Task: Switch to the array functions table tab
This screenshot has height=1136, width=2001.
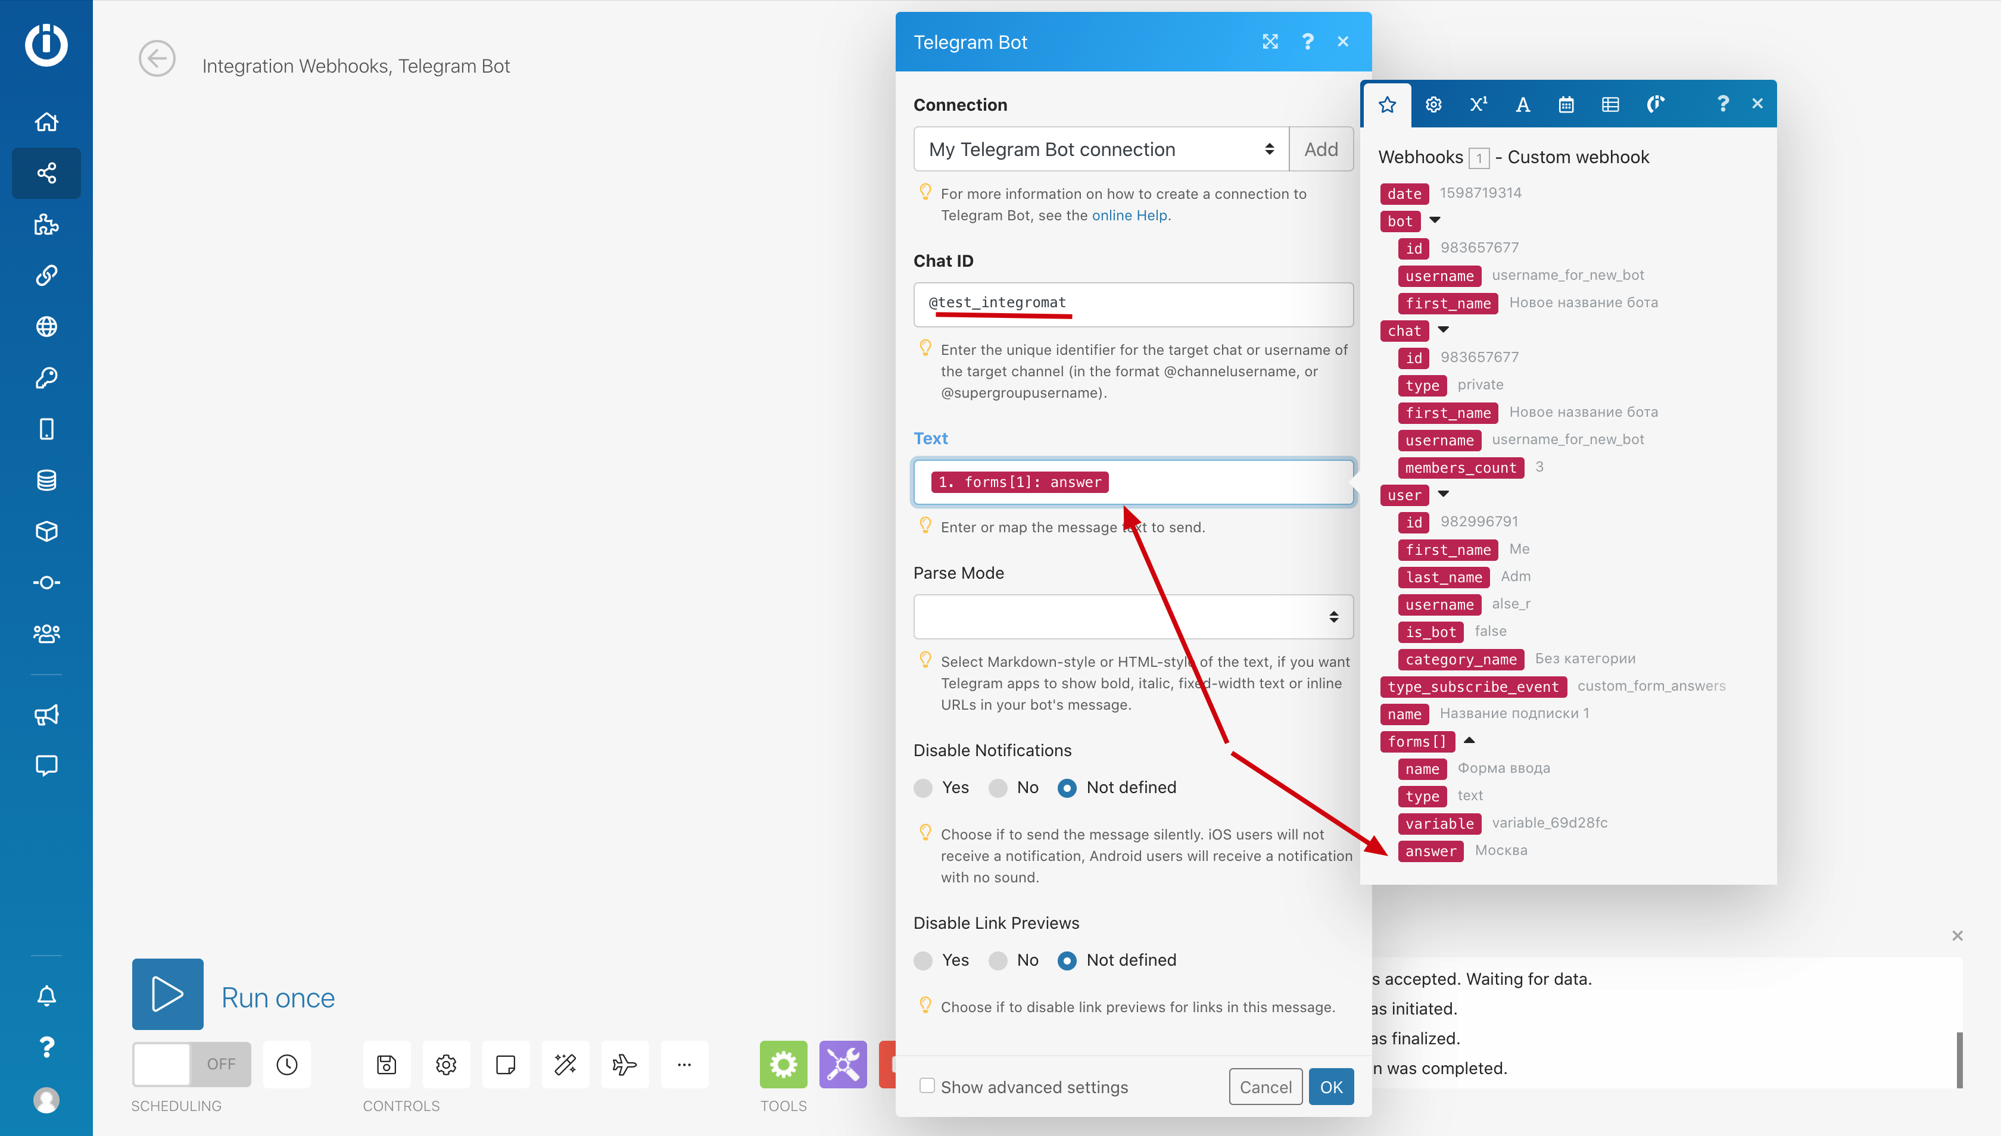Action: [x=1610, y=105]
